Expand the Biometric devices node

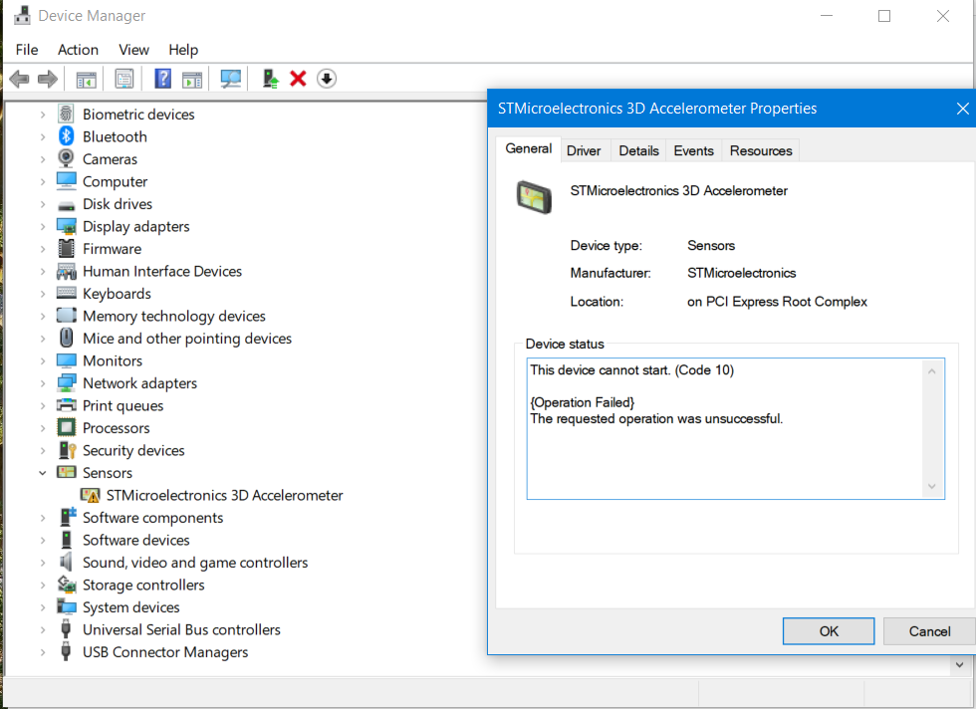point(42,115)
